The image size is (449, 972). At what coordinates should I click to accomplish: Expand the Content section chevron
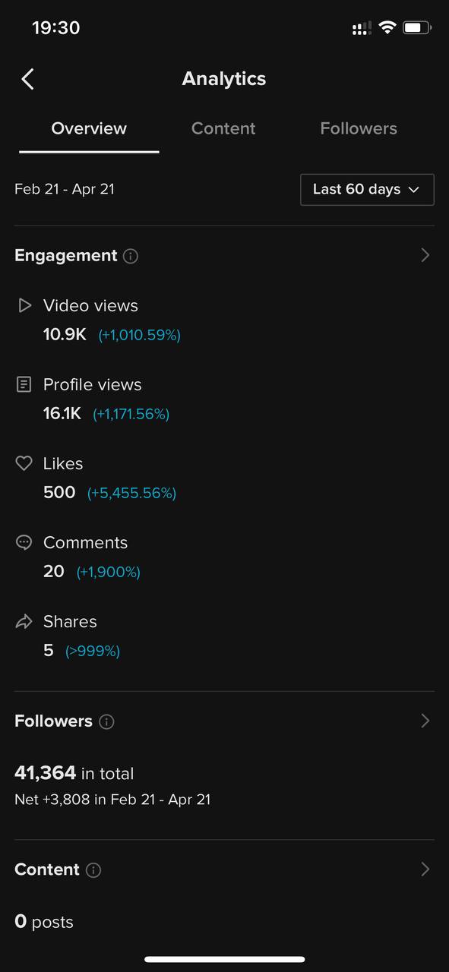coord(425,869)
